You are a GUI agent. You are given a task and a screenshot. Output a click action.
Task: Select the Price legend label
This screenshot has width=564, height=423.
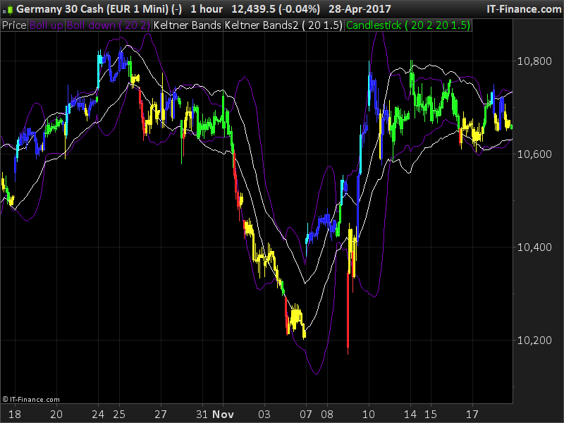tap(14, 25)
